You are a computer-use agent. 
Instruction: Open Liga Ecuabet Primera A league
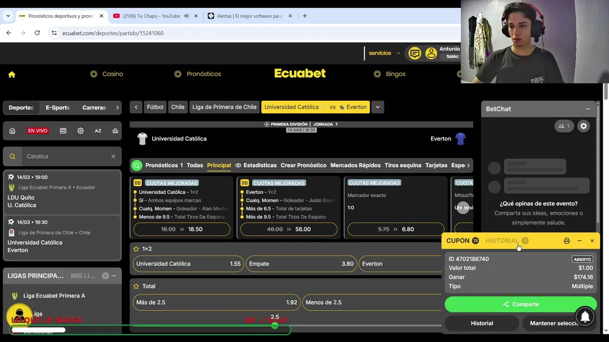[x=54, y=295]
